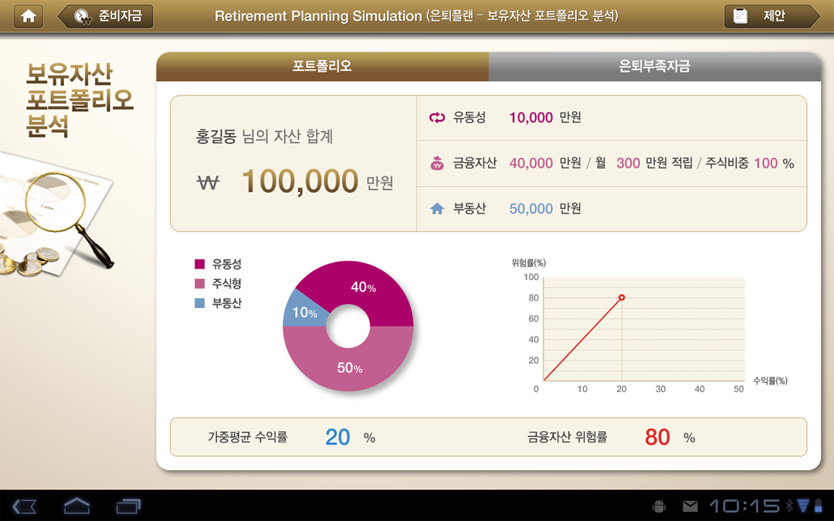834x521 pixels.
Task: Click the 유동성 circular arrows icon
Action: click(x=436, y=117)
